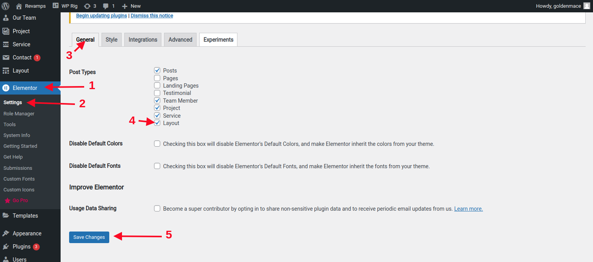Screen dimensions: 593x262
Task: Open Submissions submenu item
Action: [x=18, y=168]
